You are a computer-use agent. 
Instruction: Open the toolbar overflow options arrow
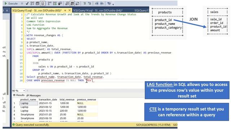(113, 4)
